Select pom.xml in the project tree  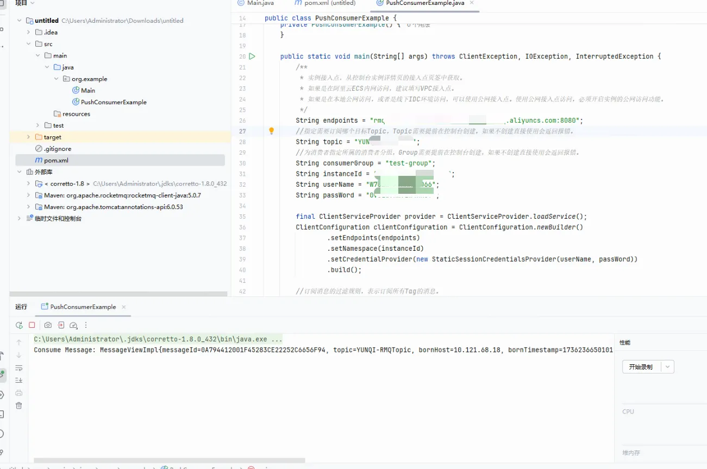[120, 160]
